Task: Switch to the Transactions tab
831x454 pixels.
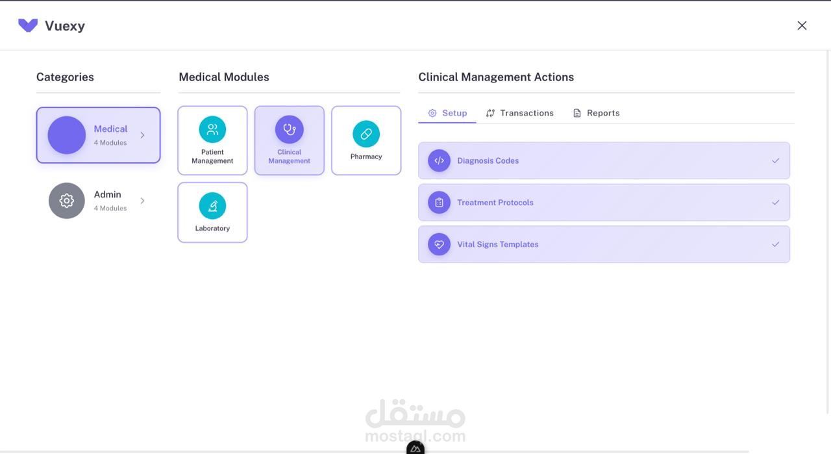Action: coord(520,113)
